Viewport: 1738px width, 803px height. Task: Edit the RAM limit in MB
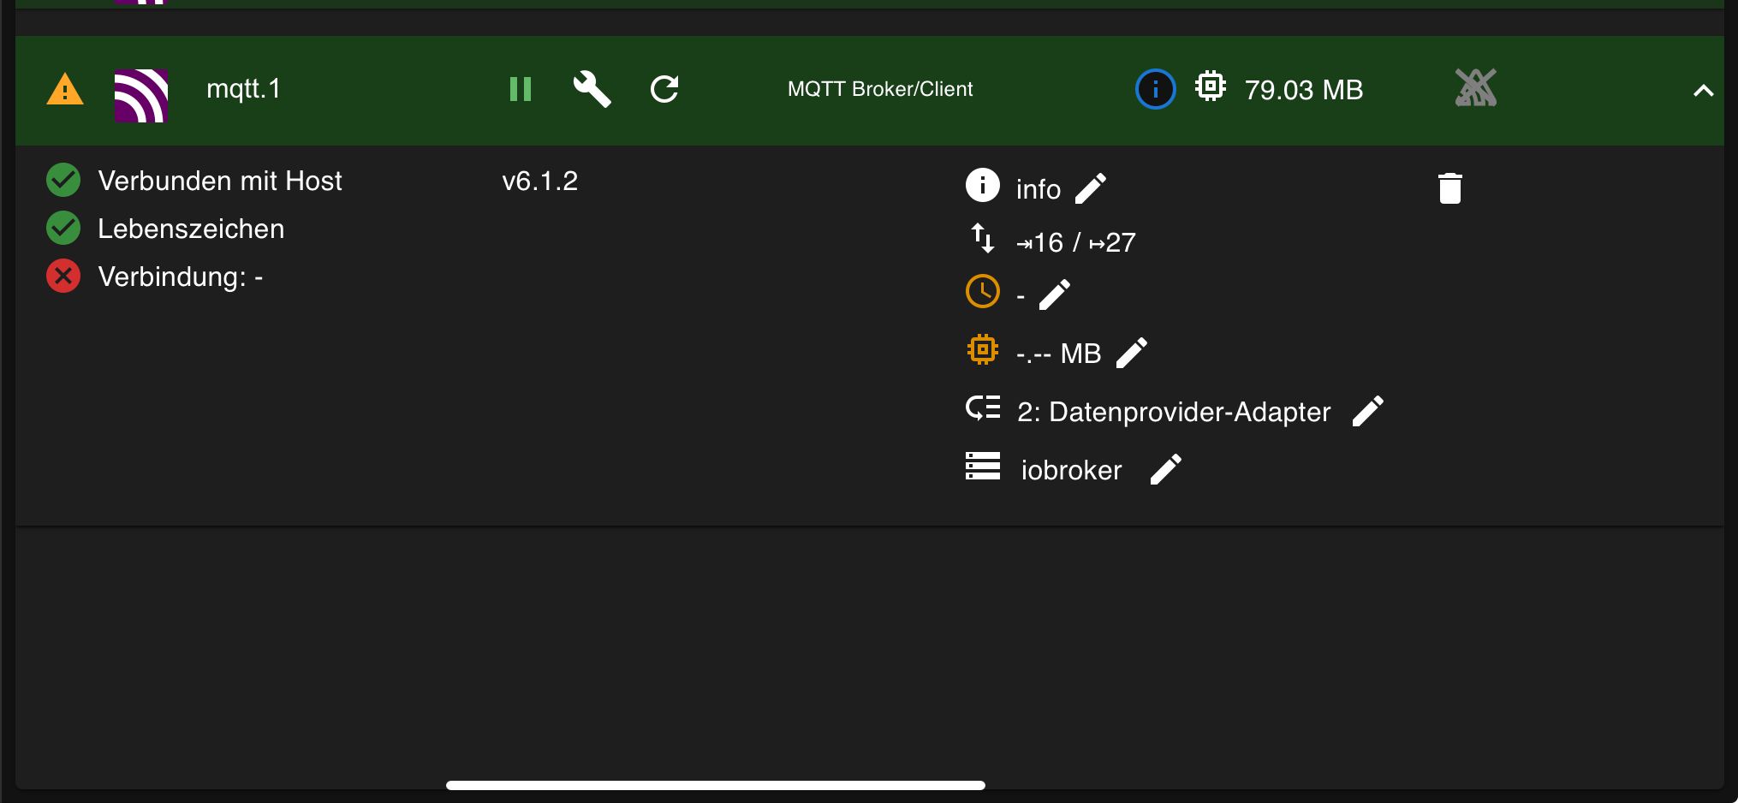tap(1132, 353)
